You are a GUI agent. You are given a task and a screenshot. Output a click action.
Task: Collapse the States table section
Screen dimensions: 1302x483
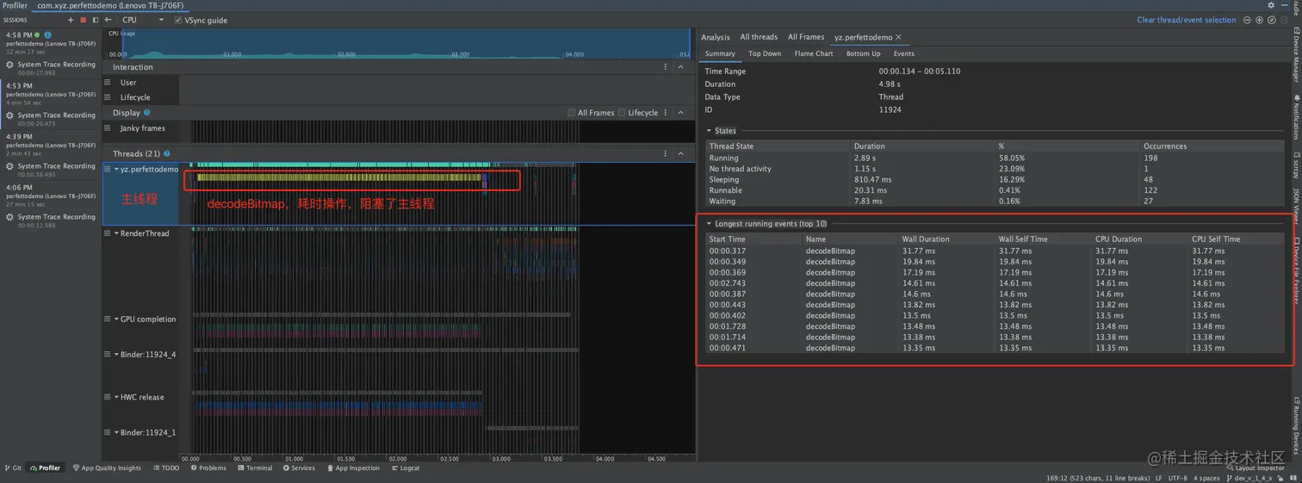coord(709,131)
